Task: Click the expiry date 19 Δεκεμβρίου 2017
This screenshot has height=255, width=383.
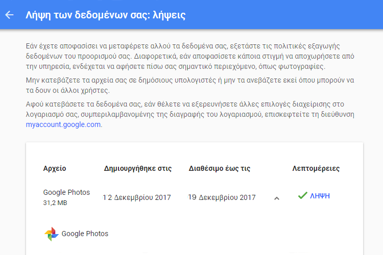Action: point(222,197)
